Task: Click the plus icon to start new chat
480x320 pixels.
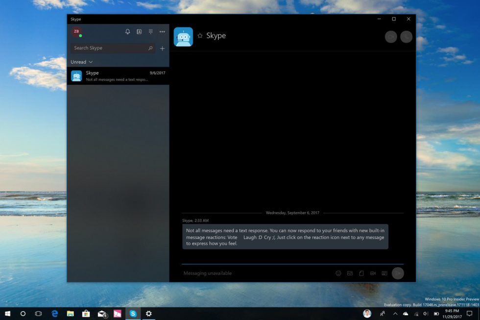Action: [x=162, y=49]
